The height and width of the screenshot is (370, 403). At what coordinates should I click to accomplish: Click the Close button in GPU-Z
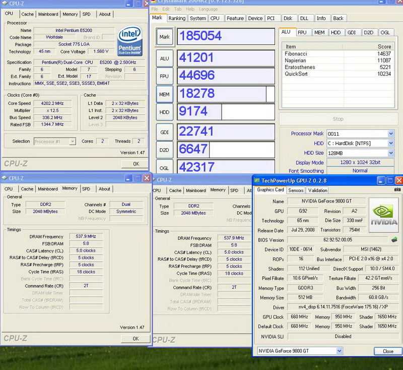click(388, 351)
